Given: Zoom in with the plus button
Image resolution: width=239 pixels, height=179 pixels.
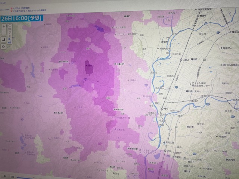Looking at the screenshot, I should (4, 27).
